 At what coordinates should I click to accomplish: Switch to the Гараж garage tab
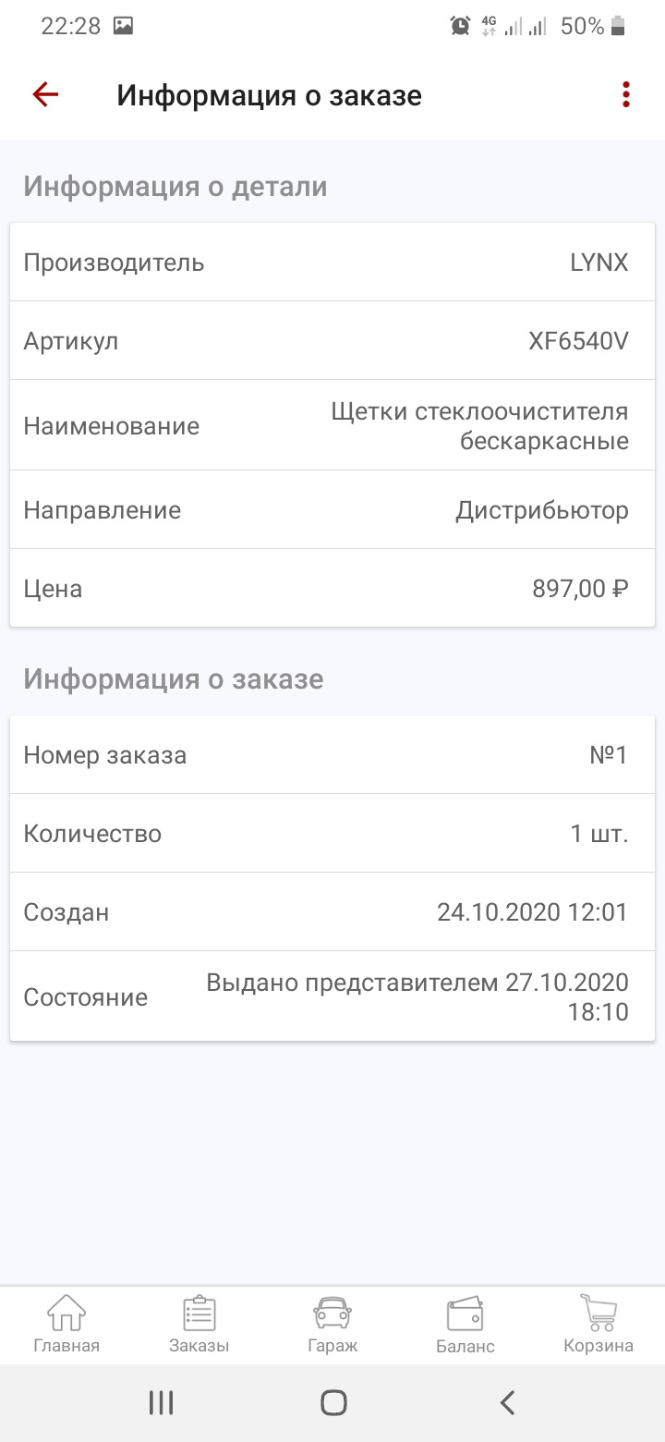click(x=332, y=1324)
